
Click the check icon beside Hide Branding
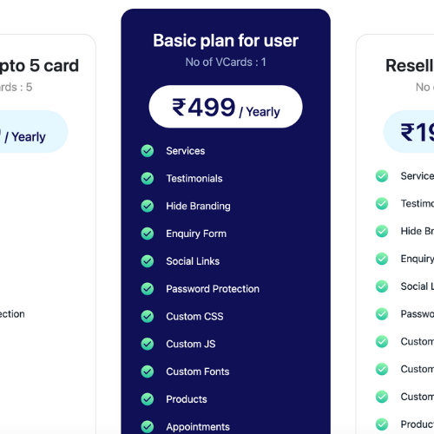pos(148,206)
